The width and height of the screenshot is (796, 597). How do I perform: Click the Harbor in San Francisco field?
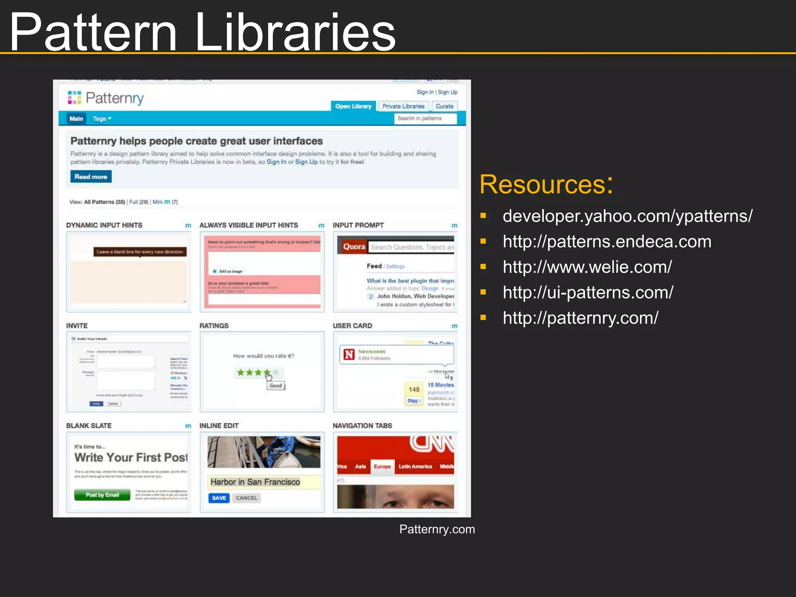(x=264, y=482)
